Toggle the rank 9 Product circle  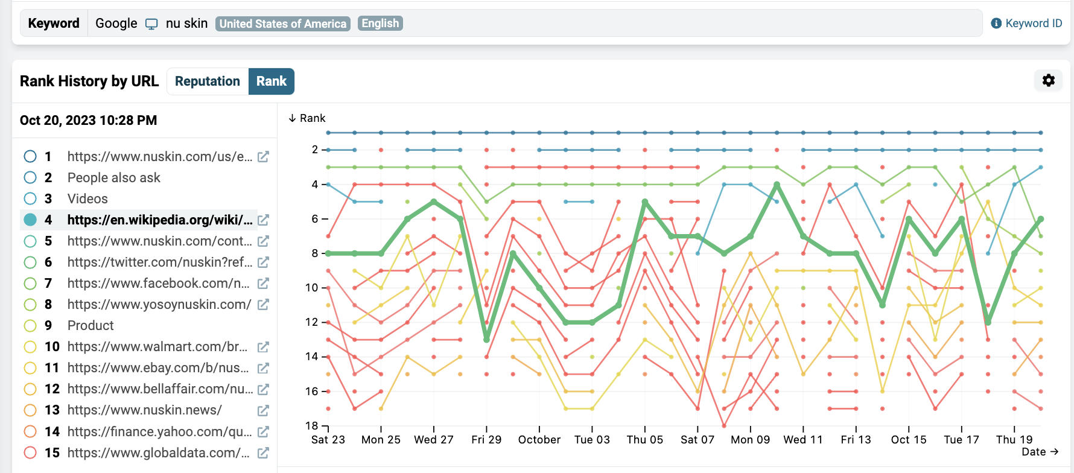[30, 326]
